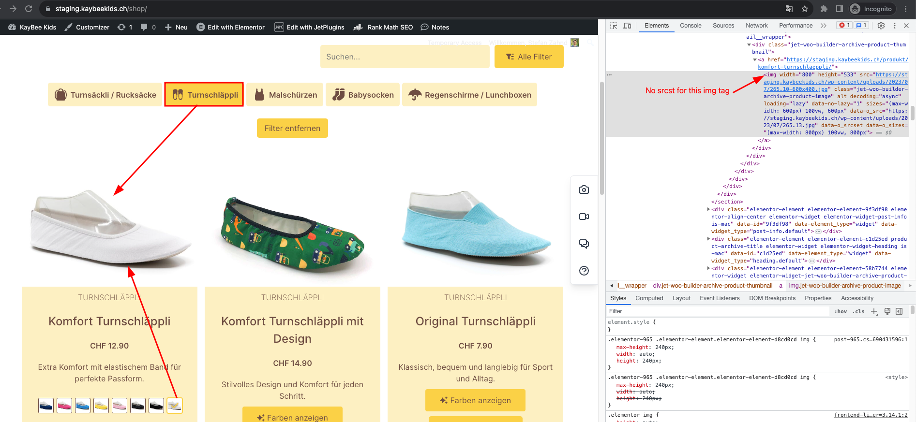This screenshot has height=422, width=916.
Task: Switch to the Sources tab
Action: (723, 26)
